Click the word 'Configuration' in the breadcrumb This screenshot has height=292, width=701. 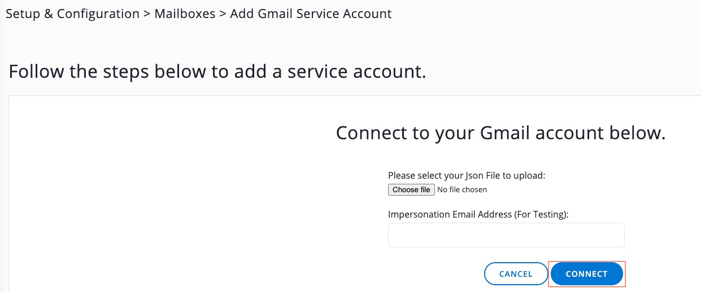tap(98, 14)
